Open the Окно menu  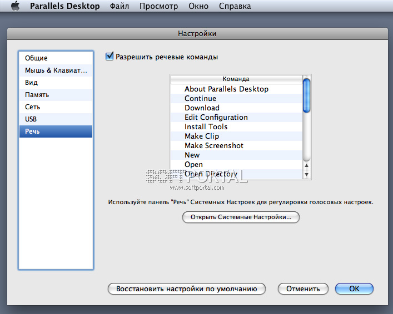pos(198,6)
